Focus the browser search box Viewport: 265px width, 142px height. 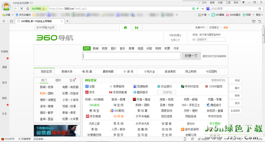(234, 9)
